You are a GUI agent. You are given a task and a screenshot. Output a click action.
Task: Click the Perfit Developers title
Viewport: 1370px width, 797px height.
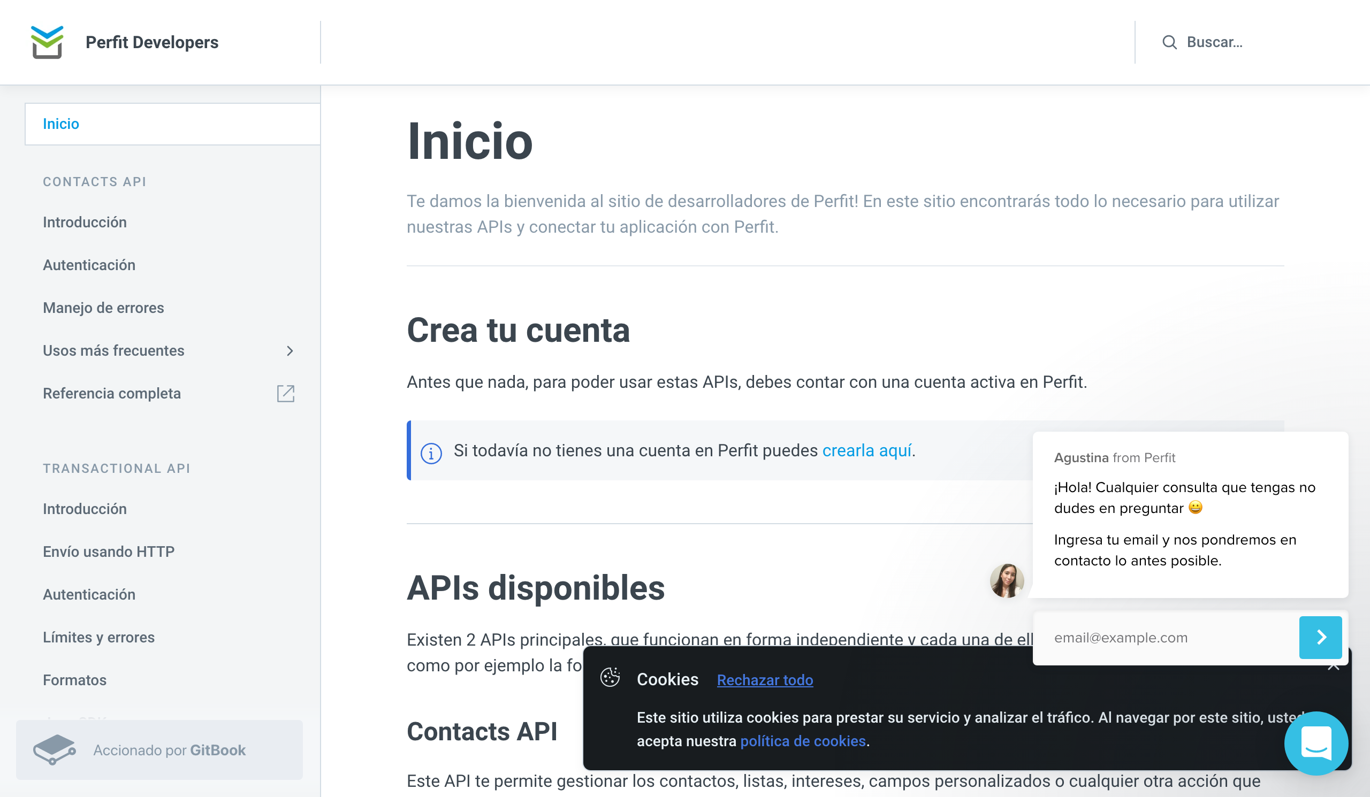click(151, 42)
